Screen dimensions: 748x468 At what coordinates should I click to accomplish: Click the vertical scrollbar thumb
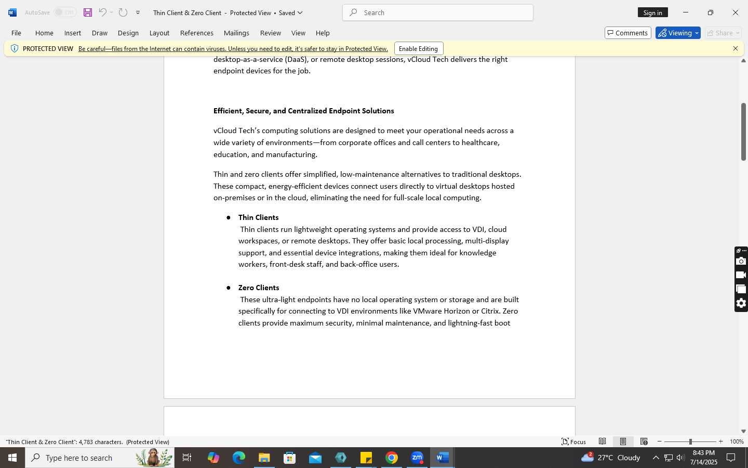point(743,132)
